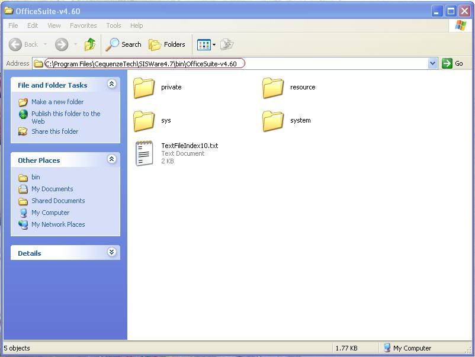
Task: Open the File menu
Action: [x=13, y=25]
